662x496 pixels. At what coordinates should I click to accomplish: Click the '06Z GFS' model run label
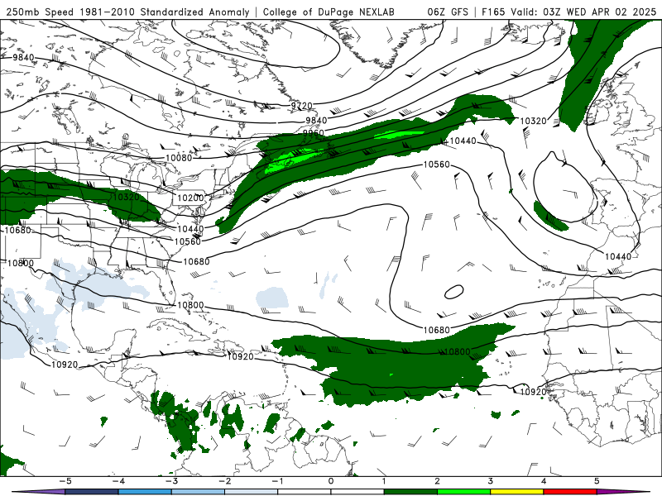click(448, 12)
